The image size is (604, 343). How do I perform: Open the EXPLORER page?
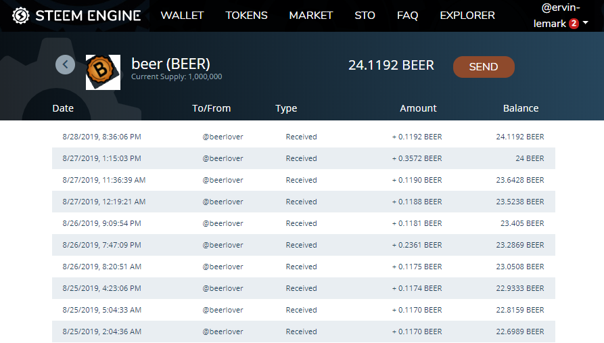click(467, 15)
